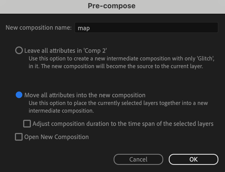Click the 'Open New Composition' label text

tap(57, 137)
